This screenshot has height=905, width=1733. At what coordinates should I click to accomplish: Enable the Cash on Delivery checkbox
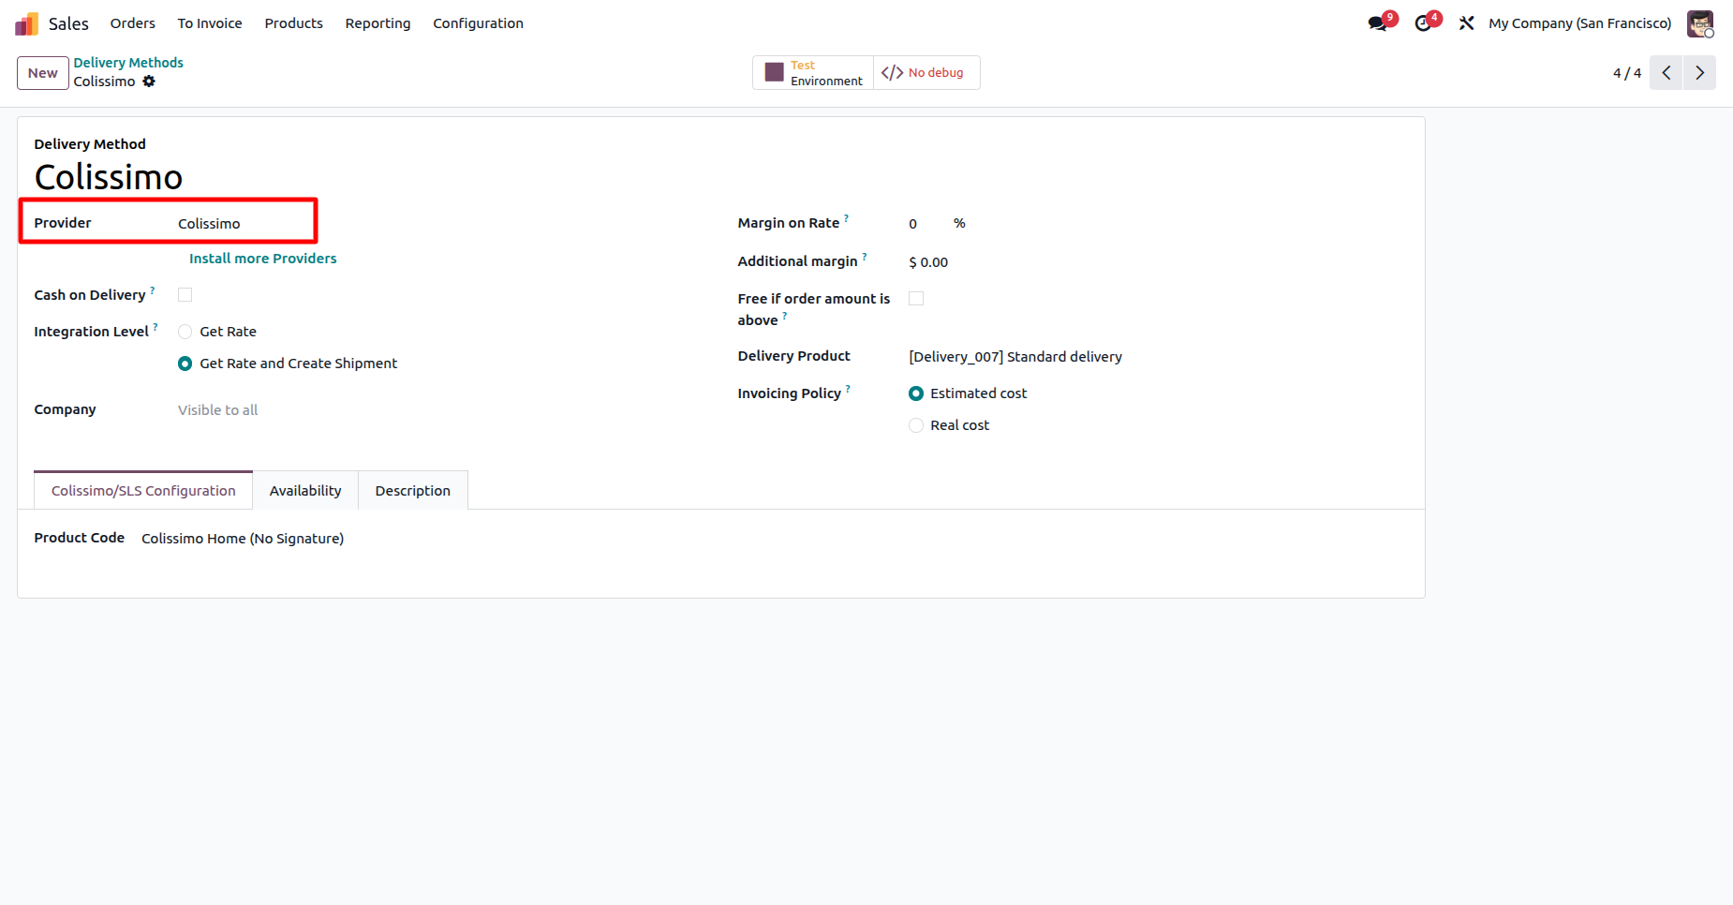(x=185, y=295)
